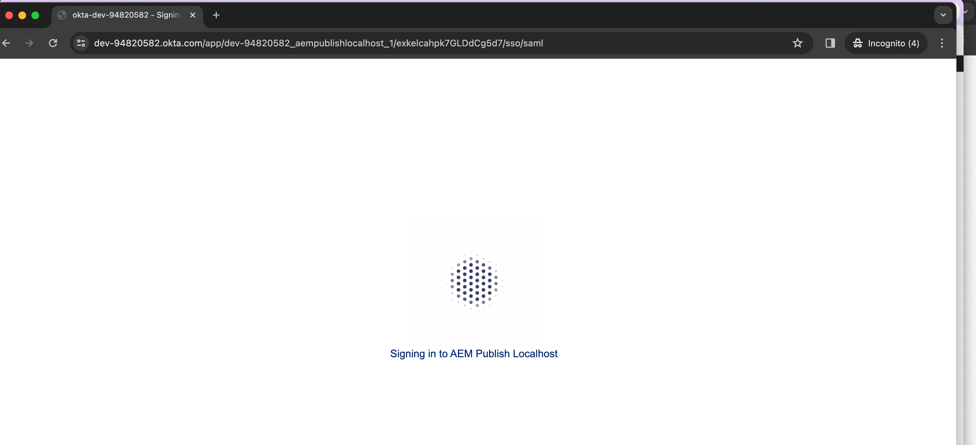Bookmark this tab with the star icon

point(798,43)
